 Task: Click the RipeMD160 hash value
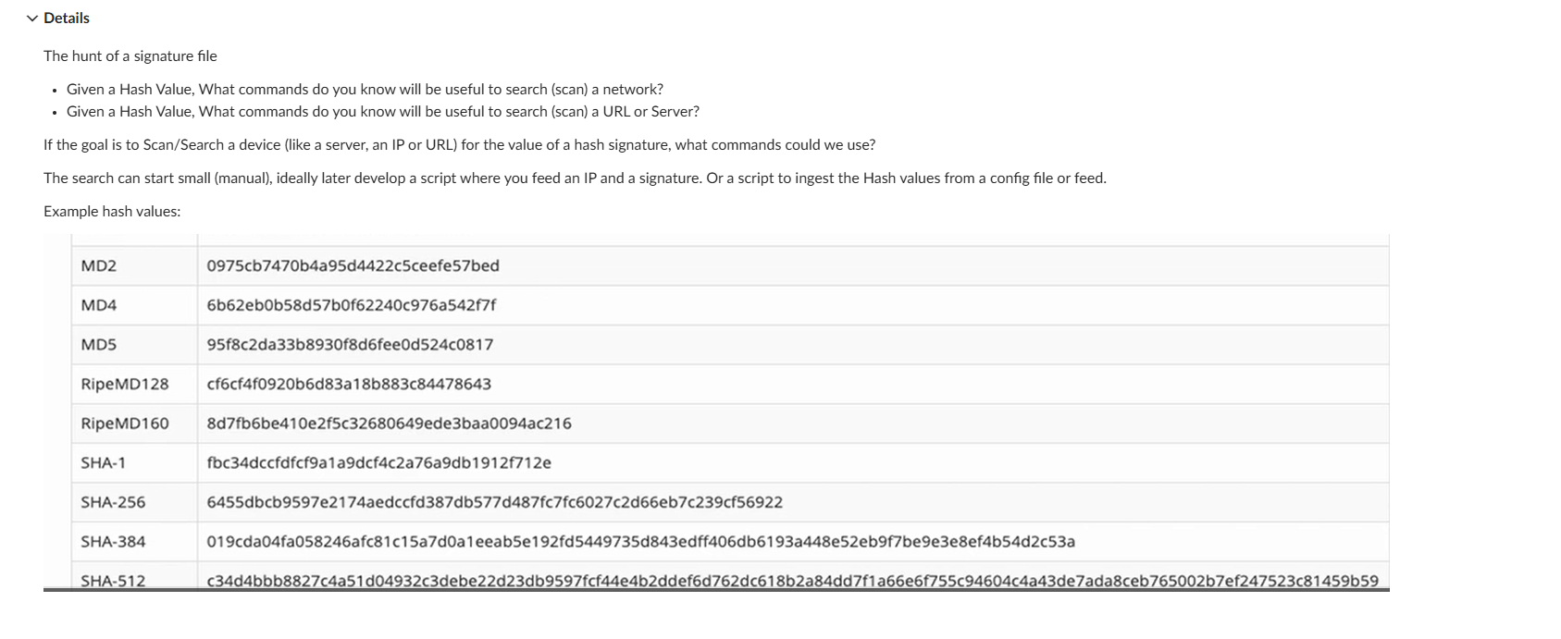[x=389, y=424]
